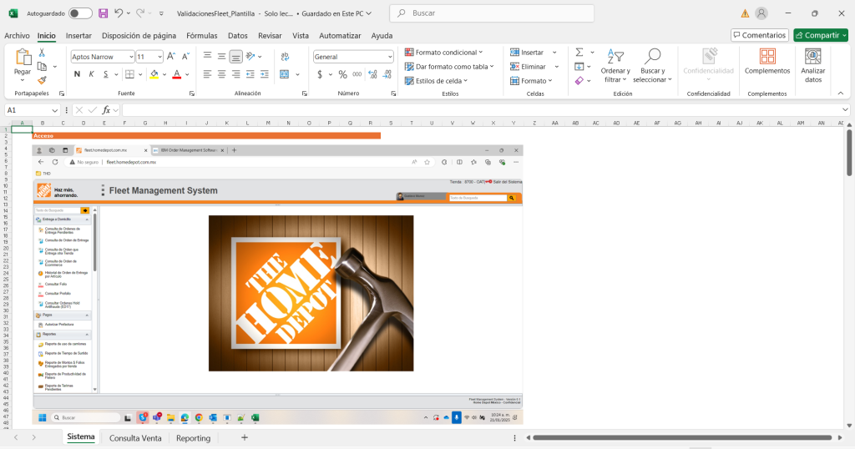This screenshot has height=449, width=855.
Task: Toggle Middle Align vertical alignment
Action: (x=221, y=56)
